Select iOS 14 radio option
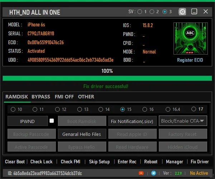The image size is (215, 179). [x=101, y=109]
